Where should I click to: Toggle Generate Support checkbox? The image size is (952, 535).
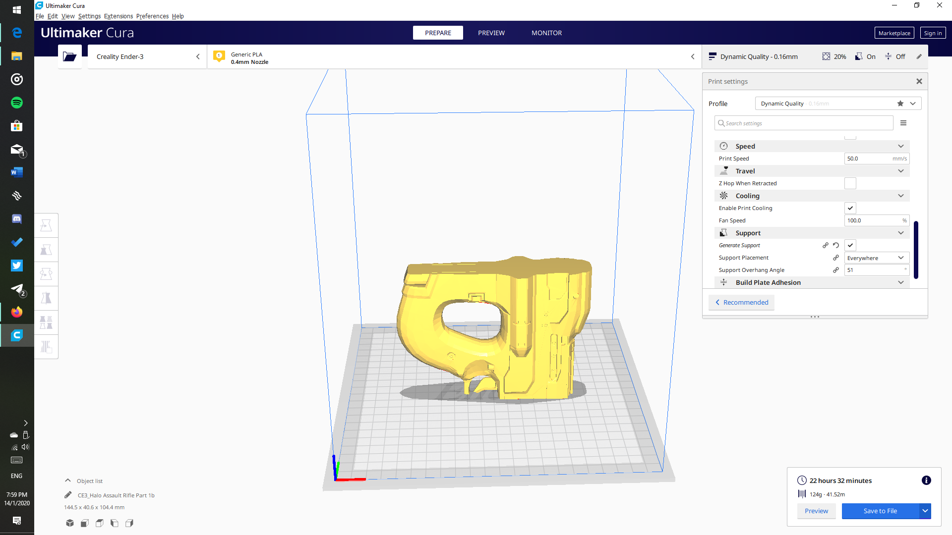point(850,245)
